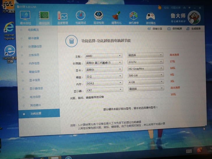212x159 pixels.
Task: Expand 硬盘 brand dropdown 日立
Action: (x=104, y=77)
